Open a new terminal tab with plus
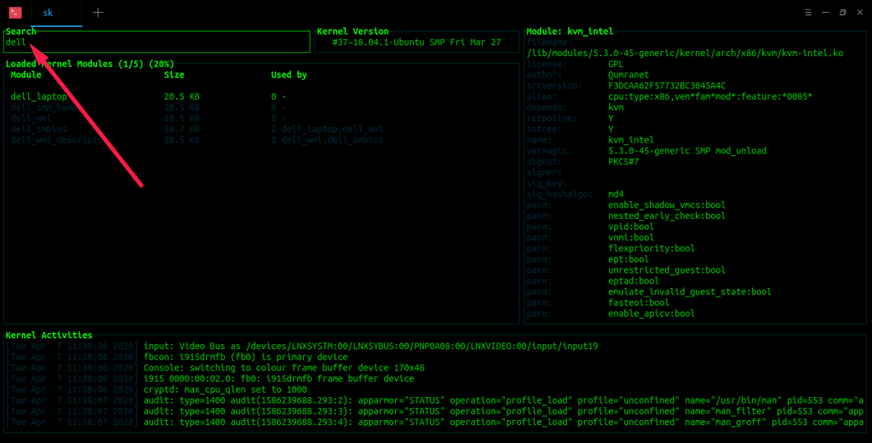The image size is (872, 443). 98,12
